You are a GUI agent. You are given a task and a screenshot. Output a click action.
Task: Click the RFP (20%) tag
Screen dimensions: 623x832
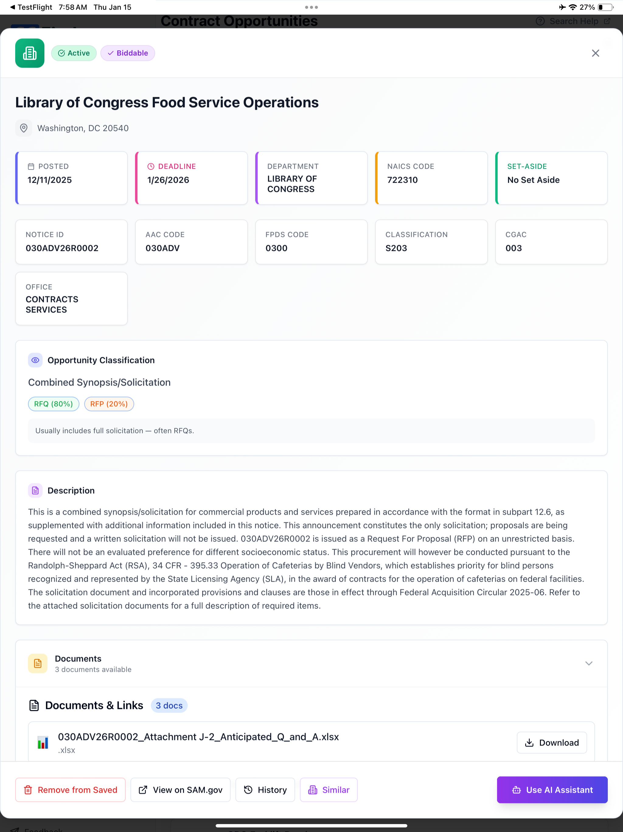pos(109,404)
